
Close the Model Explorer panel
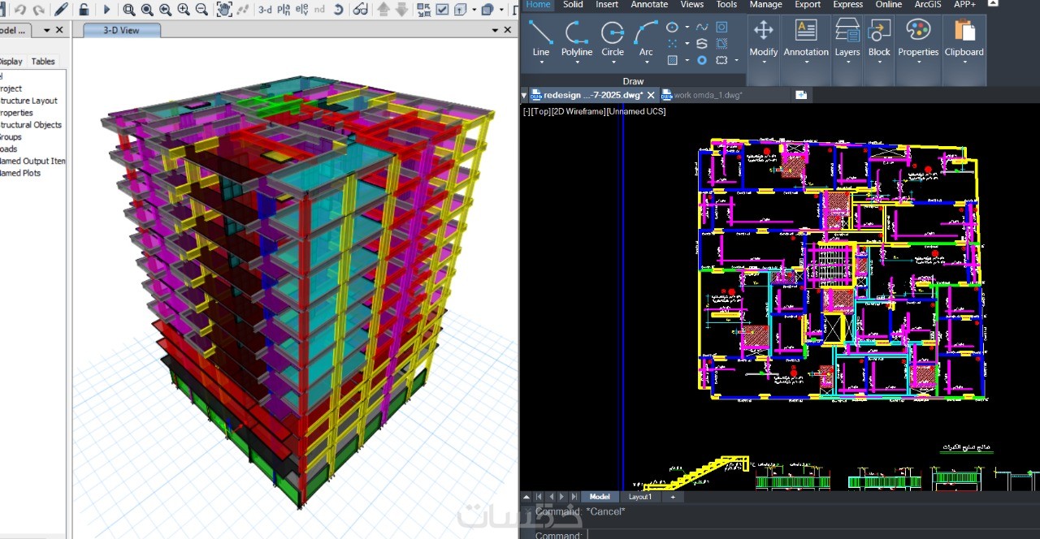[59, 30]
